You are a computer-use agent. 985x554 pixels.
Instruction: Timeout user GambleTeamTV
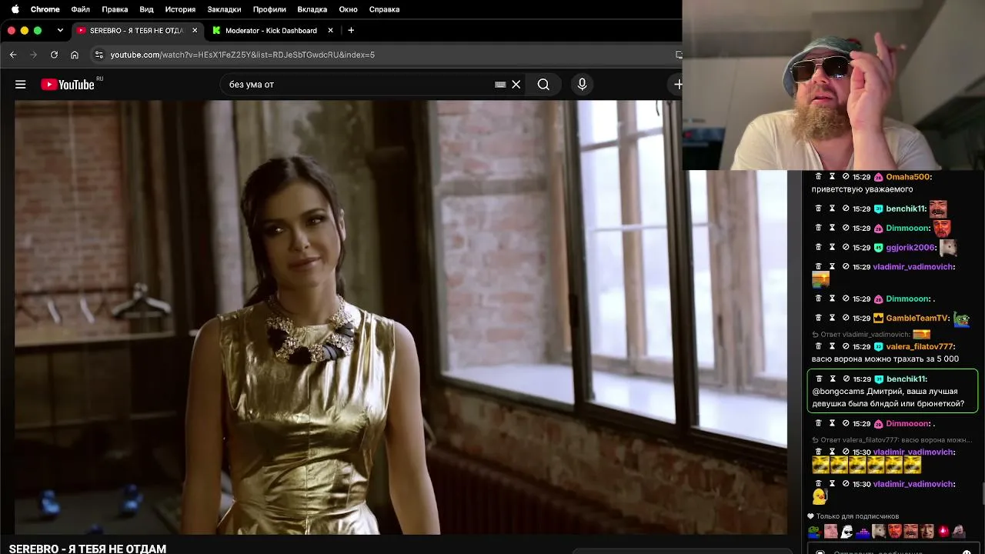(832, 318)
